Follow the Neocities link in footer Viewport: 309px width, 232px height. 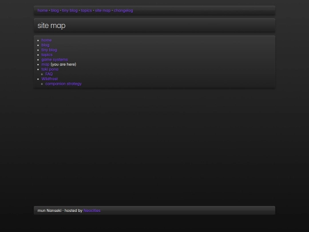tap(92, 211)
